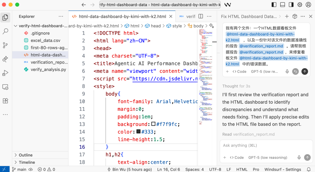Image resolution: width=315 pixels, height=172 pixels.
Task: Click the microphone icon in Ask anything box
Action: (x=299, y=158)
